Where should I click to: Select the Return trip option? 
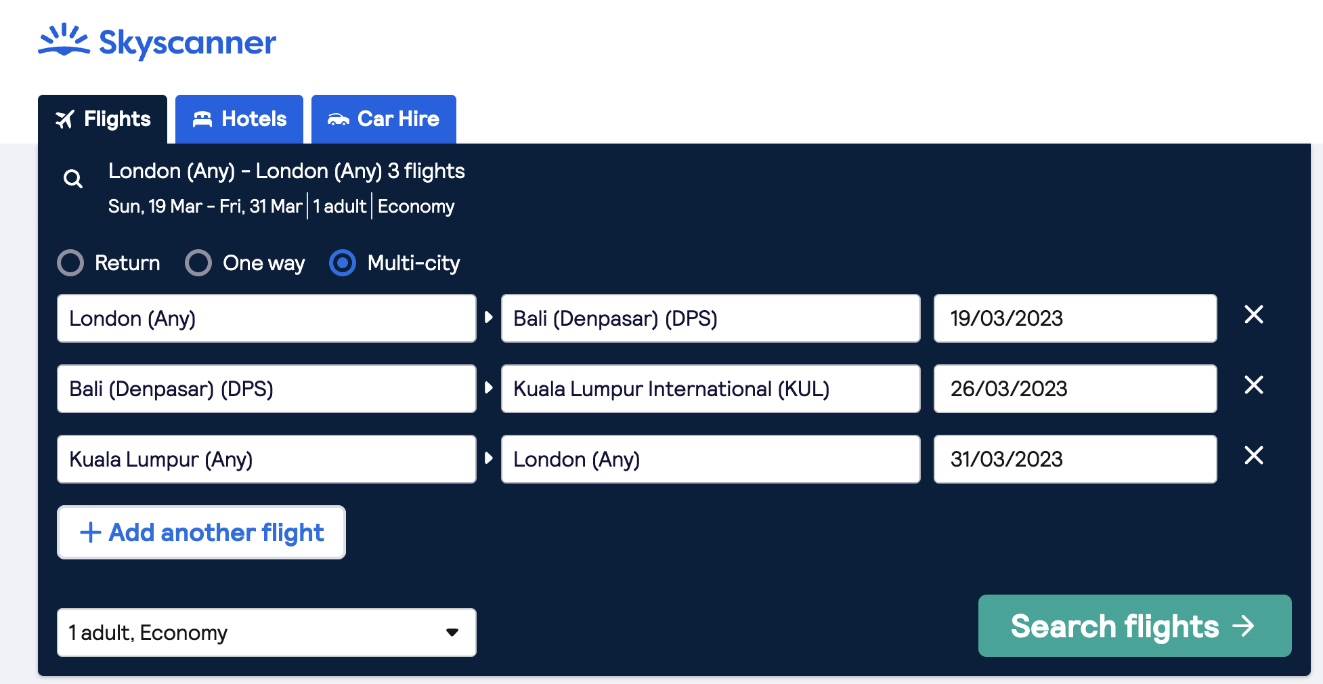coord(71,263)
